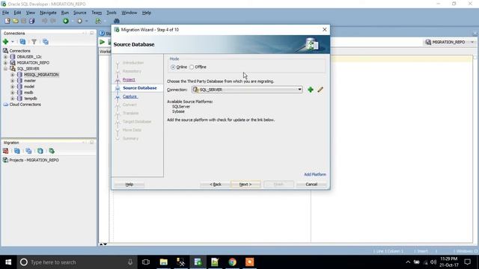
Task: Click the clock showing 11:29 PM
Action: pos(449,259)
